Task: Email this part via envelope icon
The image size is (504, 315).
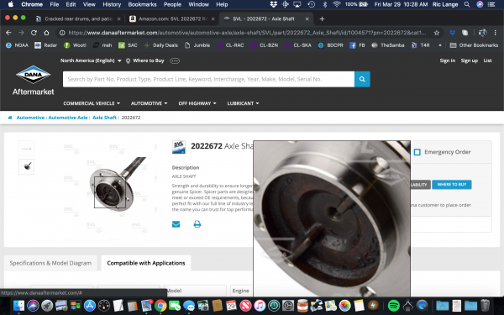Action: click(176, 224)
